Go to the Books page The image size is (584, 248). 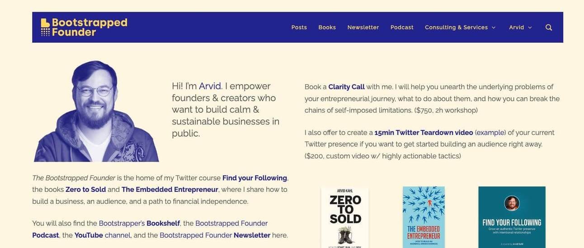(x=327, y=28)
